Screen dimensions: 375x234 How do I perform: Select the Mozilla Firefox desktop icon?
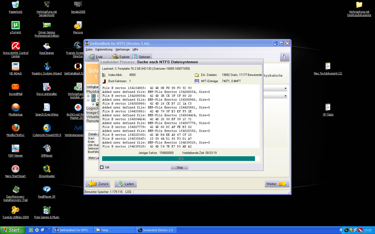16,128
